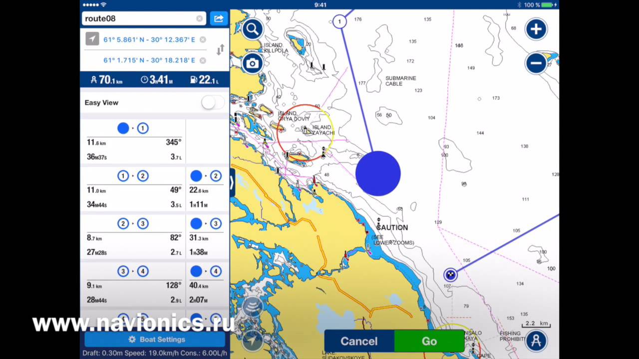
Task: Tap the CAUTION label on map
Action: tap(392, 227)
